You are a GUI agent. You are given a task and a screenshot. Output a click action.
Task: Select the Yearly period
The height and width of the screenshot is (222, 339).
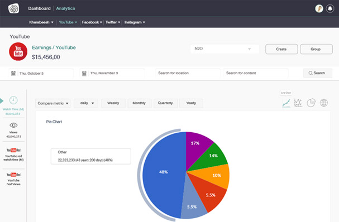click(x=191, y=103)
